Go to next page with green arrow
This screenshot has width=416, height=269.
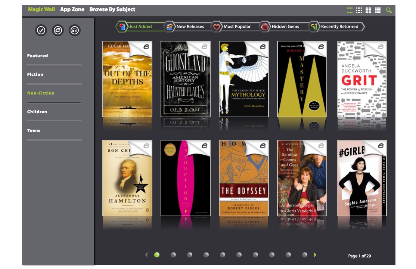click(315, 255)
